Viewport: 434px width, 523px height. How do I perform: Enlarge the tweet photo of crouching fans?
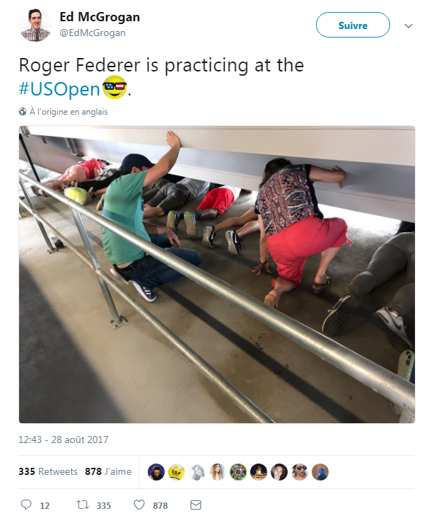pyautogui.click(x=217, y=275)
